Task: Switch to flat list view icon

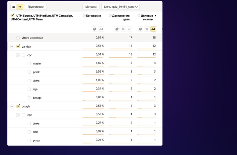Action: coord(14,7)
